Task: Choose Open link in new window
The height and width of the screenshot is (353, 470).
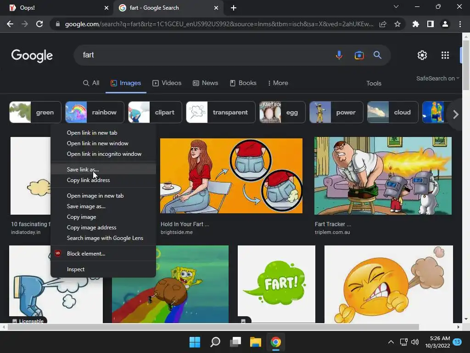Action: (x=103, y=143)
